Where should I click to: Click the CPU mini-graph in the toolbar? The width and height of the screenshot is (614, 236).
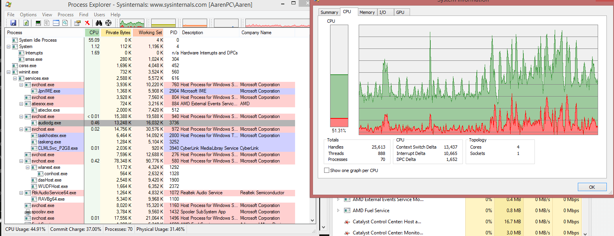point(131,23)
